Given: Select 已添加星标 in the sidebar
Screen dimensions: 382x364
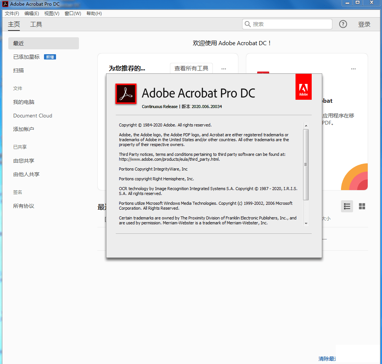Looking at the screenshot, I should [x=26, y=57].
